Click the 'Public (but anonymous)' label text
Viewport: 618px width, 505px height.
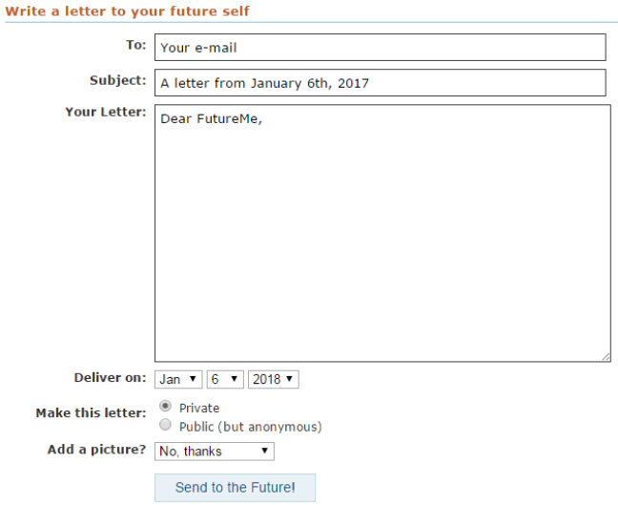click(250, 427)
